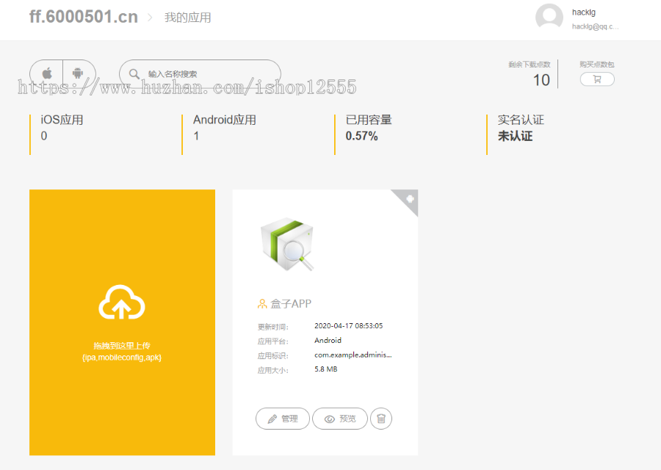Open the shopping cart to buy download points
Image resolution: width=661 pixels, height=470 pixels.
596,79
